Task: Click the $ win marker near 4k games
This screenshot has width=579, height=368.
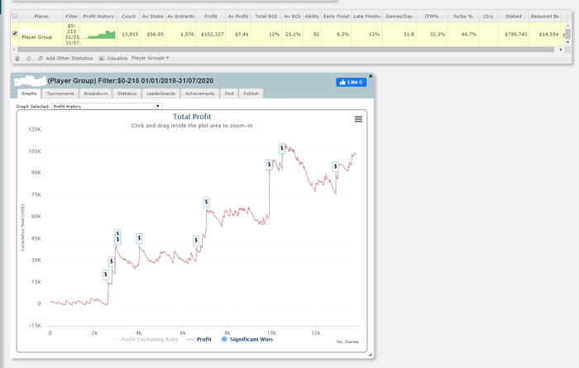Action: (x=139, y=238)
